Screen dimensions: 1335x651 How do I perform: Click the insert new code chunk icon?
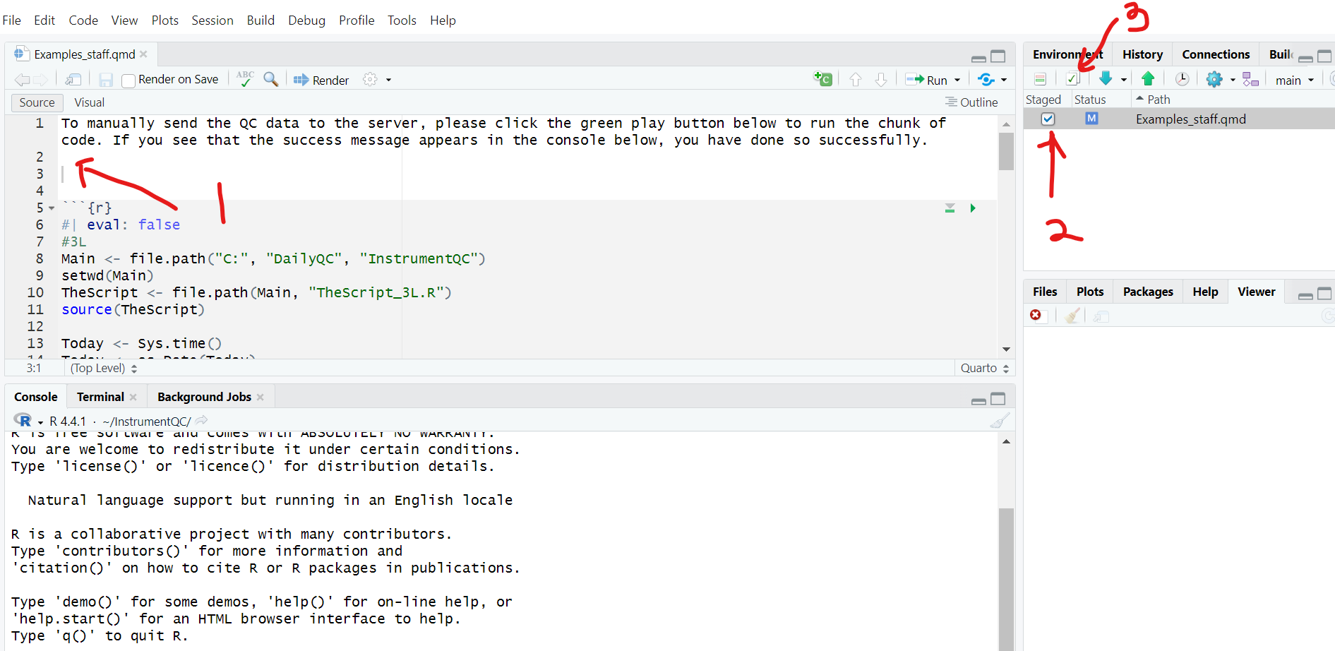(823, 79)
